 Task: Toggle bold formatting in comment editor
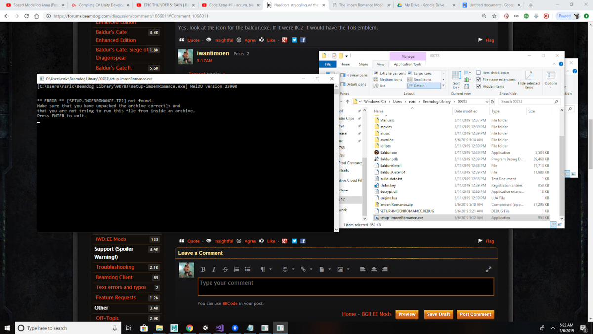point(203,269)
